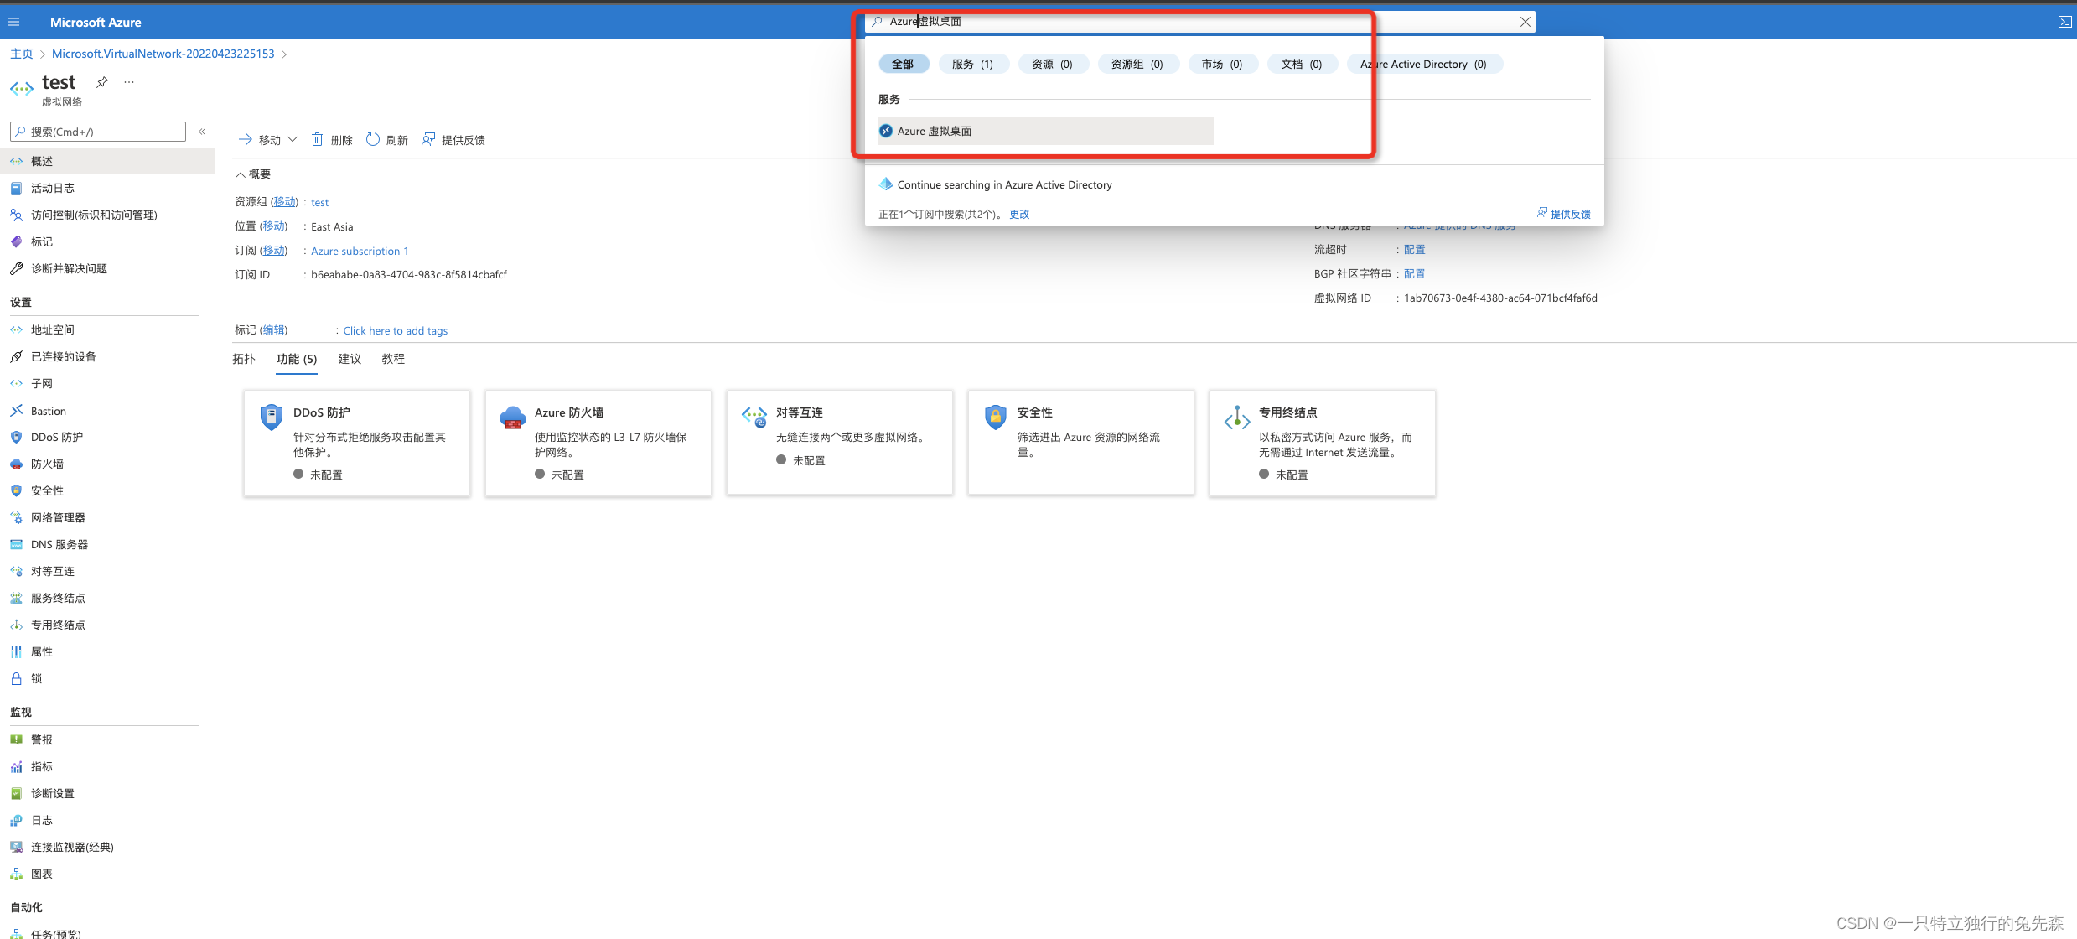Viewport: 2077px width, 939px height.
Task: Open the 防火墙 sidebar item
Action: pos(47,464)
